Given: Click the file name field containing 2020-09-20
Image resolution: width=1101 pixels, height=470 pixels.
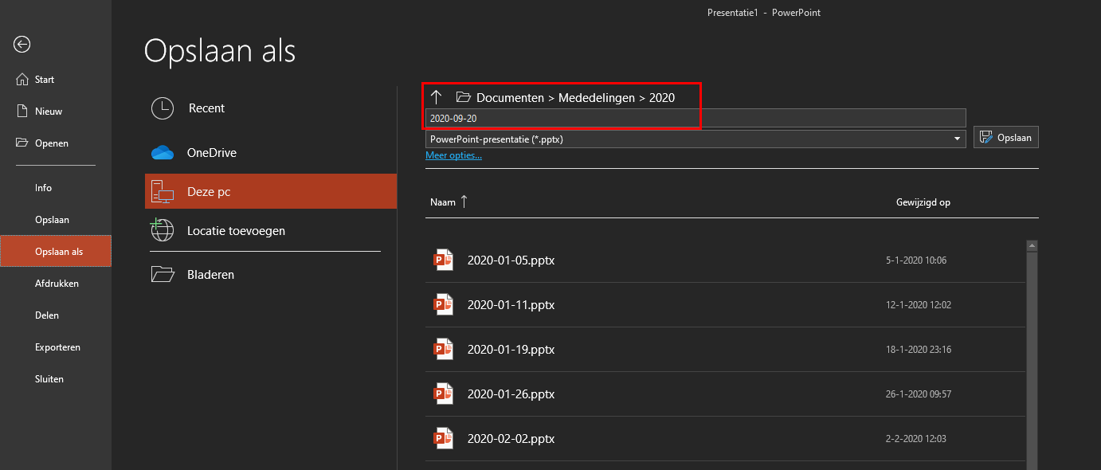Looking at the screenshot, I should [x=695, y=118].
